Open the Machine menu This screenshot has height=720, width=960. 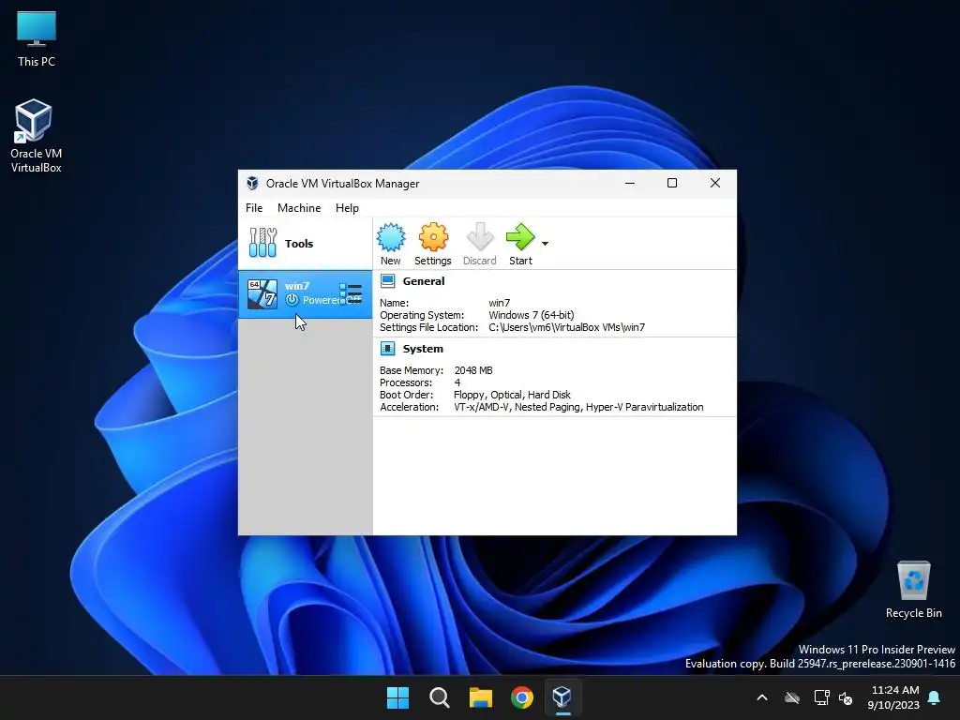click(299, 208)
